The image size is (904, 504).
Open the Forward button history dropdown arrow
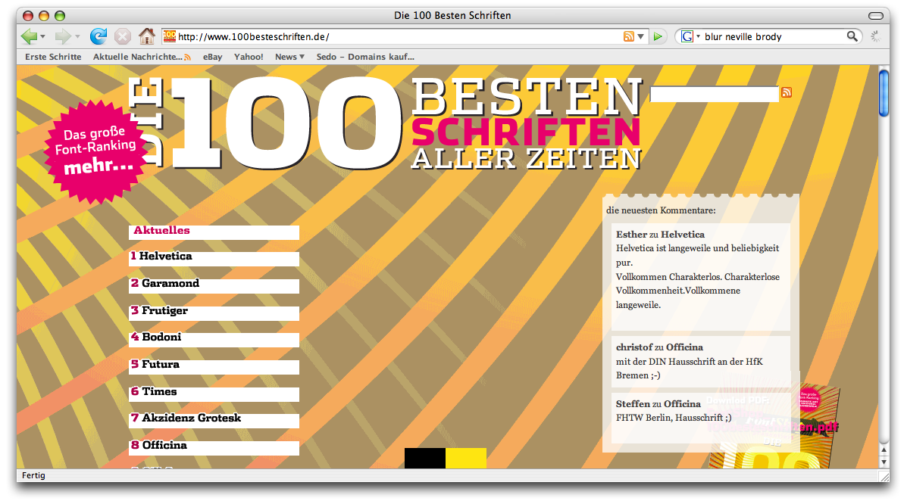[77, 37]
